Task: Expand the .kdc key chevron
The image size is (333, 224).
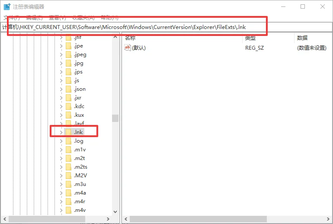Action: 61,106
